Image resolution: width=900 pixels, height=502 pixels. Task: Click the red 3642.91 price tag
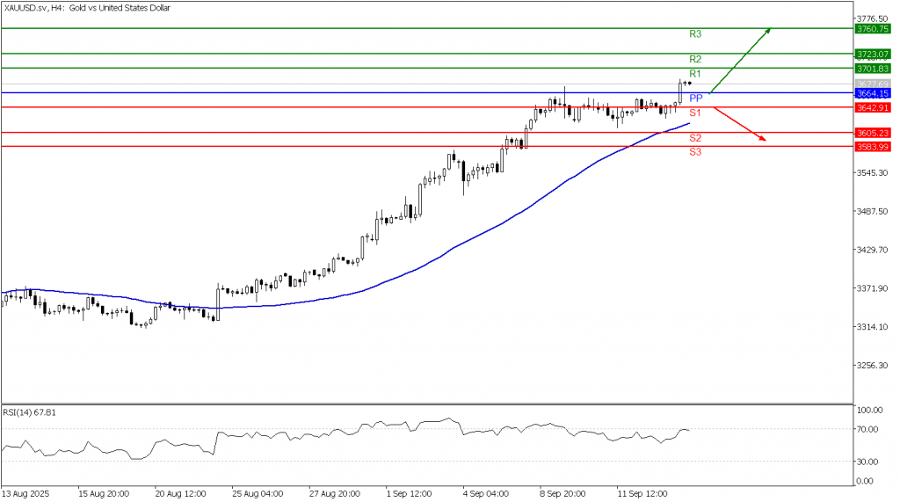coord(873,108)
